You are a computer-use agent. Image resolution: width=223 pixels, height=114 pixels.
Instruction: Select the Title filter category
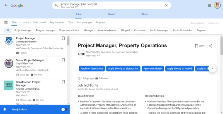pyautogui.click(x=14, y=22)
